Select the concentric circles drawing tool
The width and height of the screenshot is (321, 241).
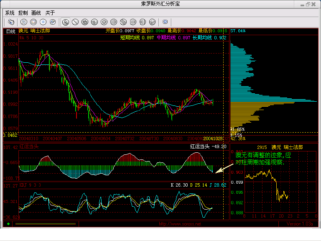click(104, 21)
